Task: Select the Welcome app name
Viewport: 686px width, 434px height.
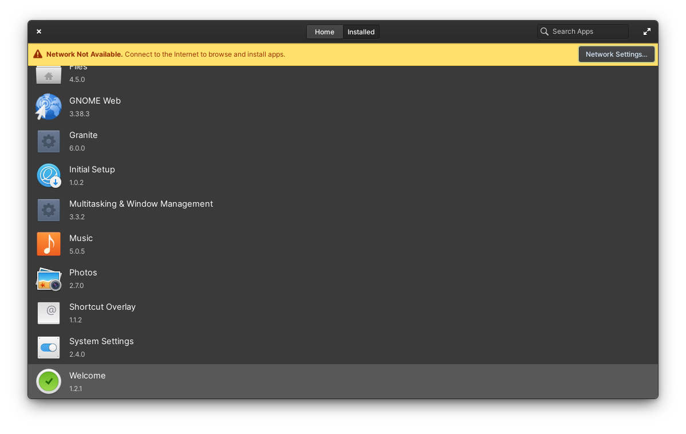Action: 88,376
